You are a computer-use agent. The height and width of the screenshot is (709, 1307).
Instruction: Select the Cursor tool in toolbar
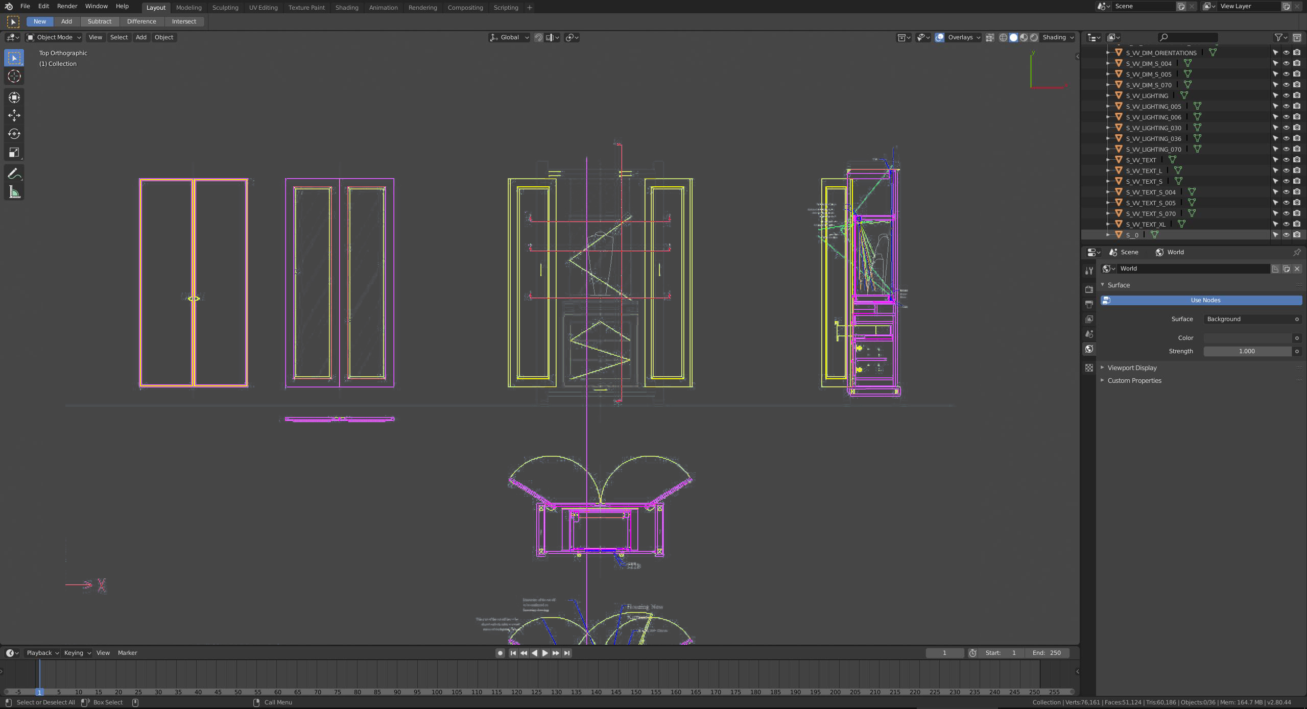14,77
